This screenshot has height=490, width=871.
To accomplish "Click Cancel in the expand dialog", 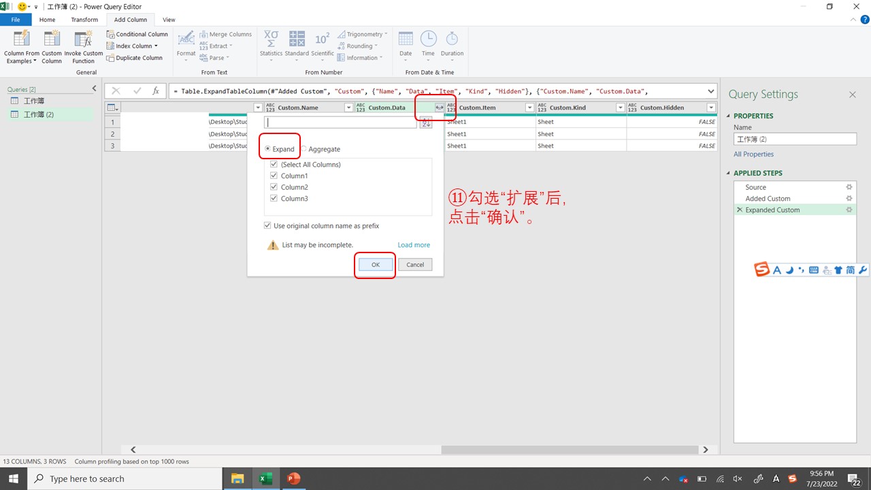I will (415, 265).
